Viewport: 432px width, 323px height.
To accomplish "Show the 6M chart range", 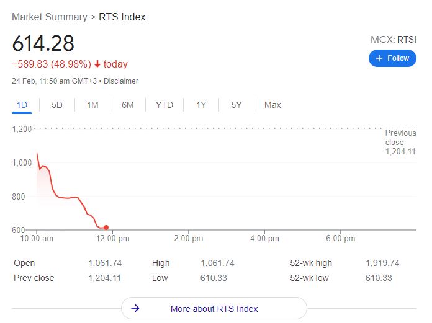I will 128,105.
